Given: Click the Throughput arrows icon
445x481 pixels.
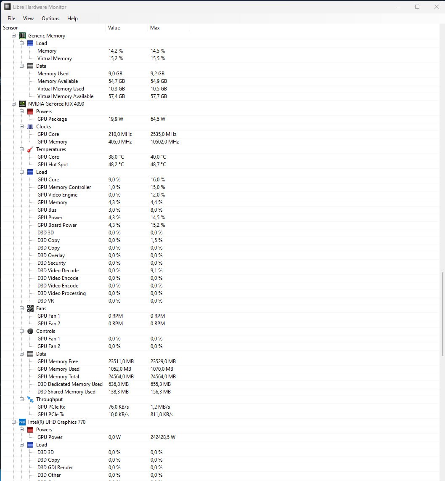Looking at the screenshot, I should click(x=30, y=399).
